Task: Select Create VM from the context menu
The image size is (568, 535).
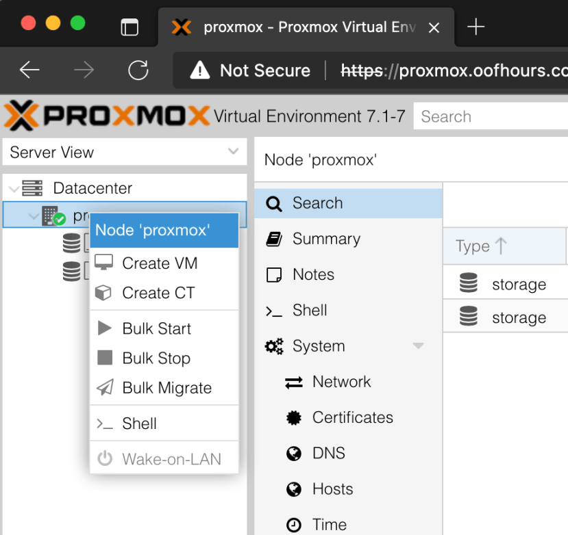Action: tap(158, 263)
